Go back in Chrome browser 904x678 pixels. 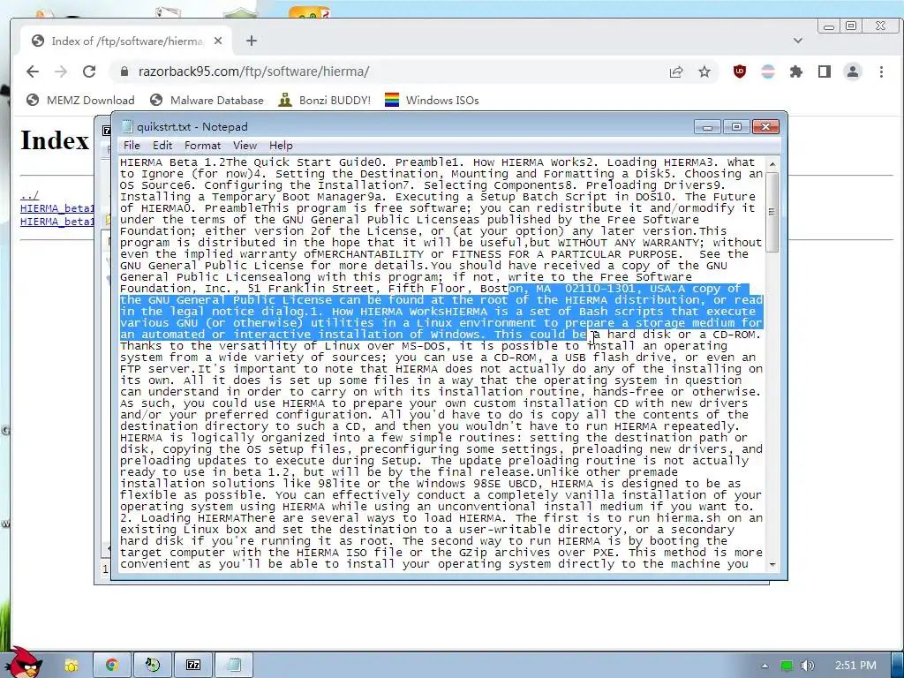tap(33, 72)
